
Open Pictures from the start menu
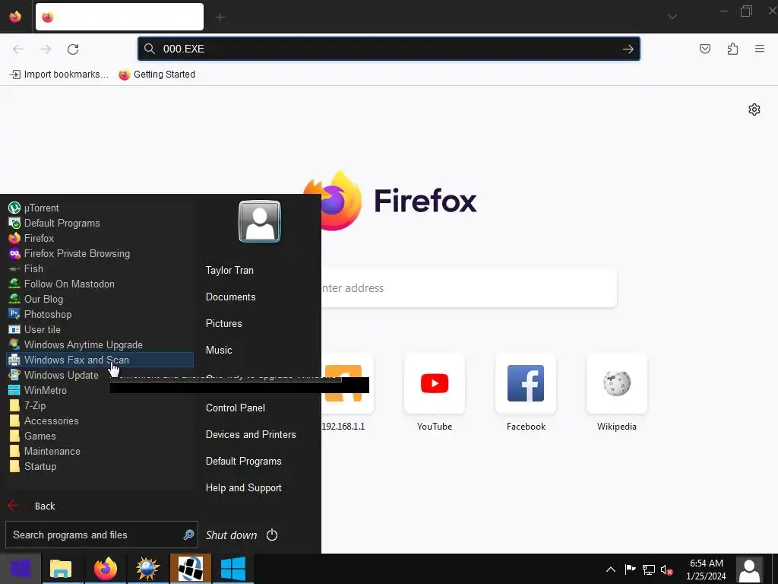point(224,324)
